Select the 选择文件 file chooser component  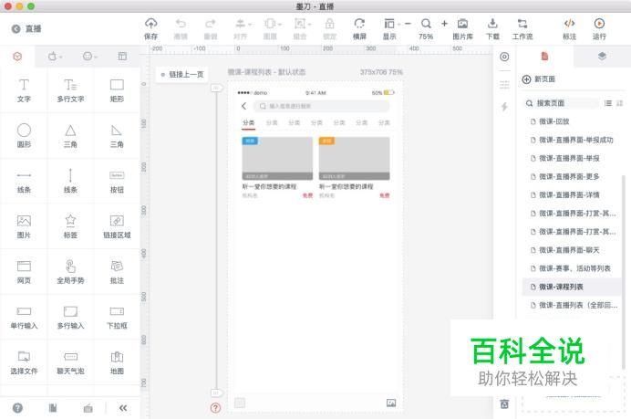24,362
